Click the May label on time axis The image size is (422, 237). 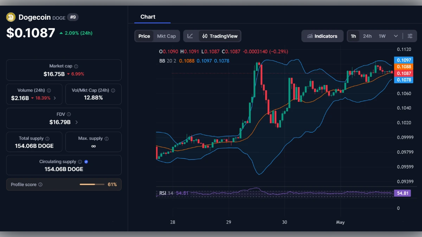coord(340,222)
